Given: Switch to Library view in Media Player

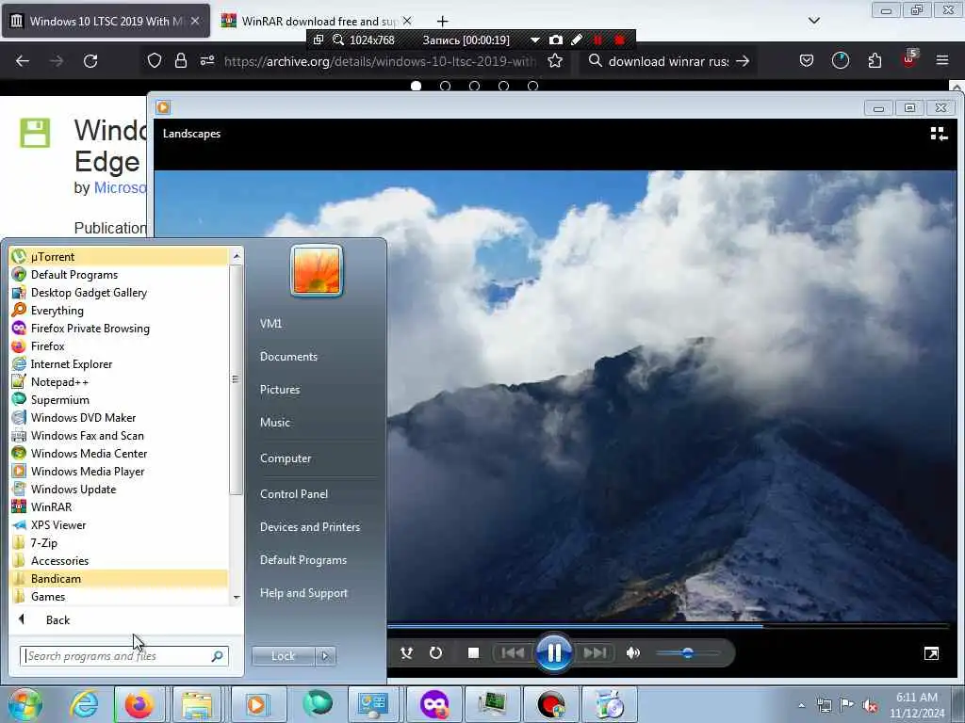Looking at the screenshot, I should 939,134.
